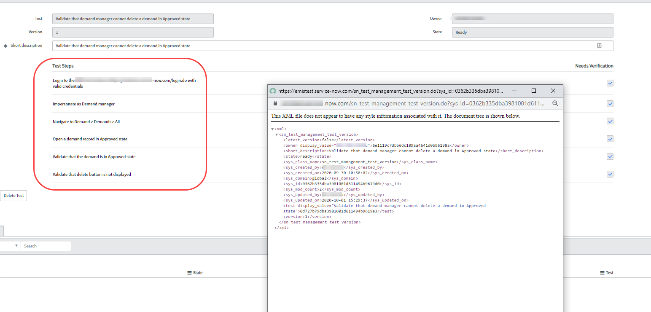Click the <latest_version>false line in XML

329,140
